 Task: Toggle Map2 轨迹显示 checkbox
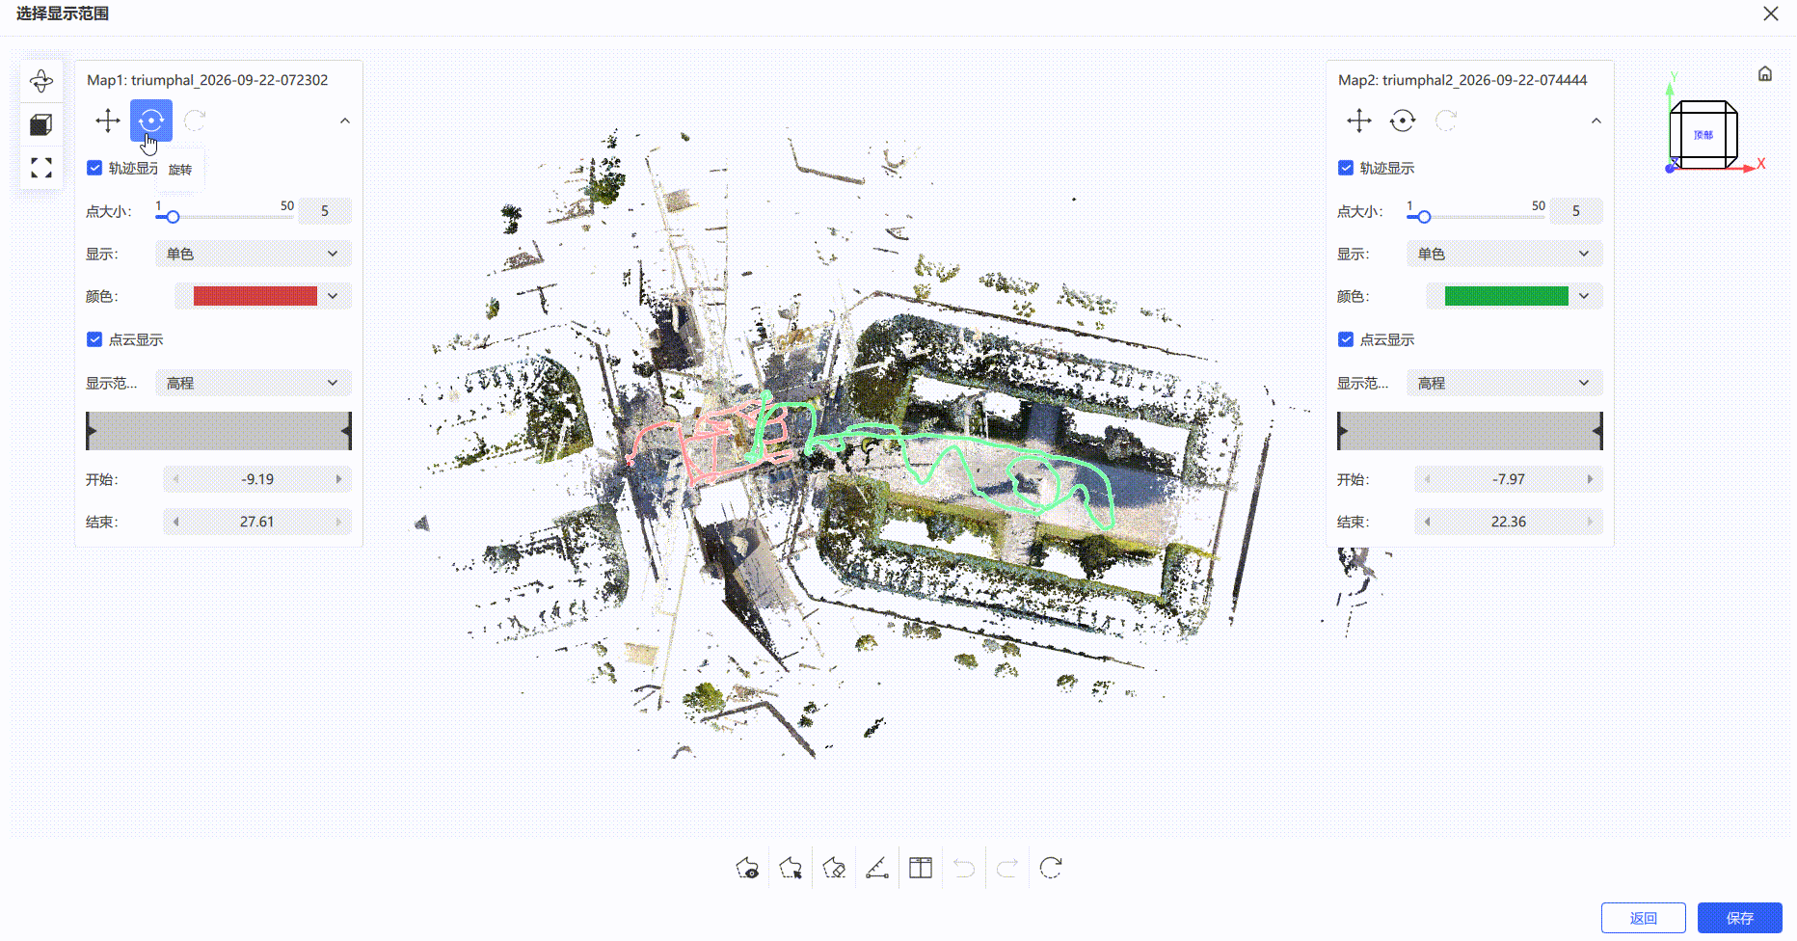click(1346, 168)
